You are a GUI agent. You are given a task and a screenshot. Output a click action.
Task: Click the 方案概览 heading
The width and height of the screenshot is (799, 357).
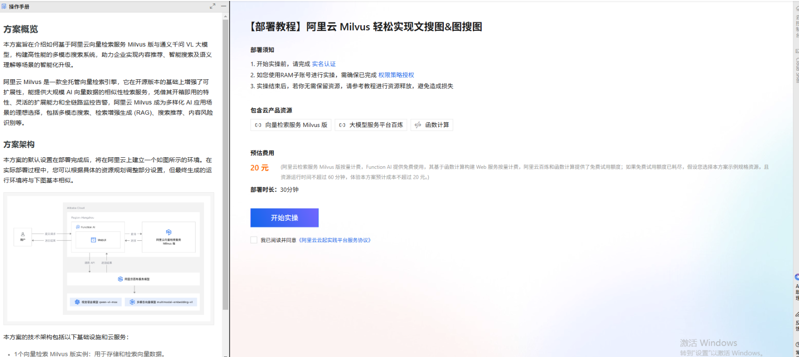(21, 29)
